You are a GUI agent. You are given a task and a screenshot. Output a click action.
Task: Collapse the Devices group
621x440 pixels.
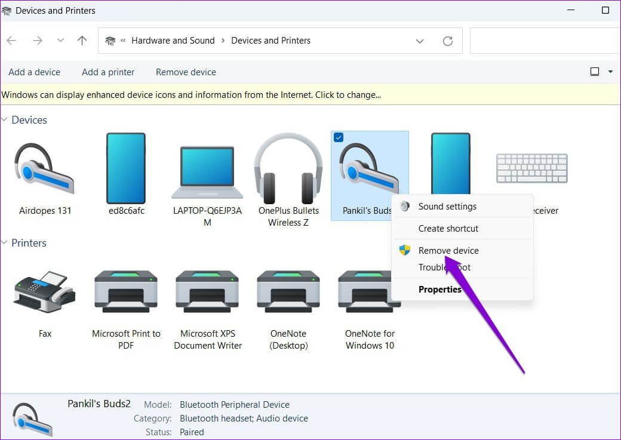[x=4, y=119]
